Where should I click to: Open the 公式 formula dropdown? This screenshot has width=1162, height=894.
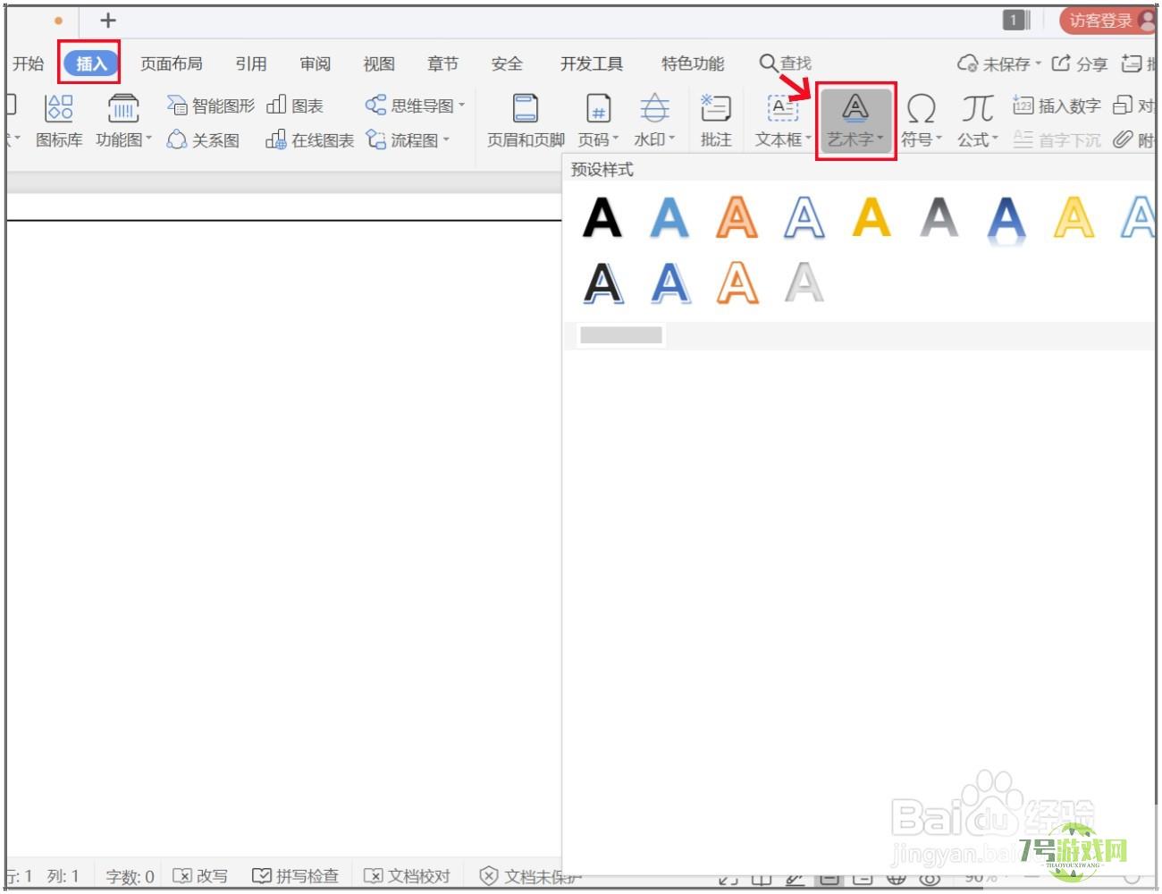(x=978, y=121)
